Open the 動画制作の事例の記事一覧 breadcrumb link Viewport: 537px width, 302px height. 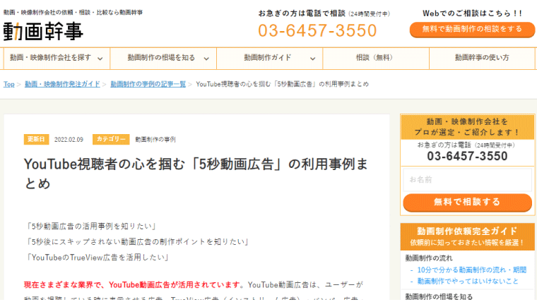(148, 84)
